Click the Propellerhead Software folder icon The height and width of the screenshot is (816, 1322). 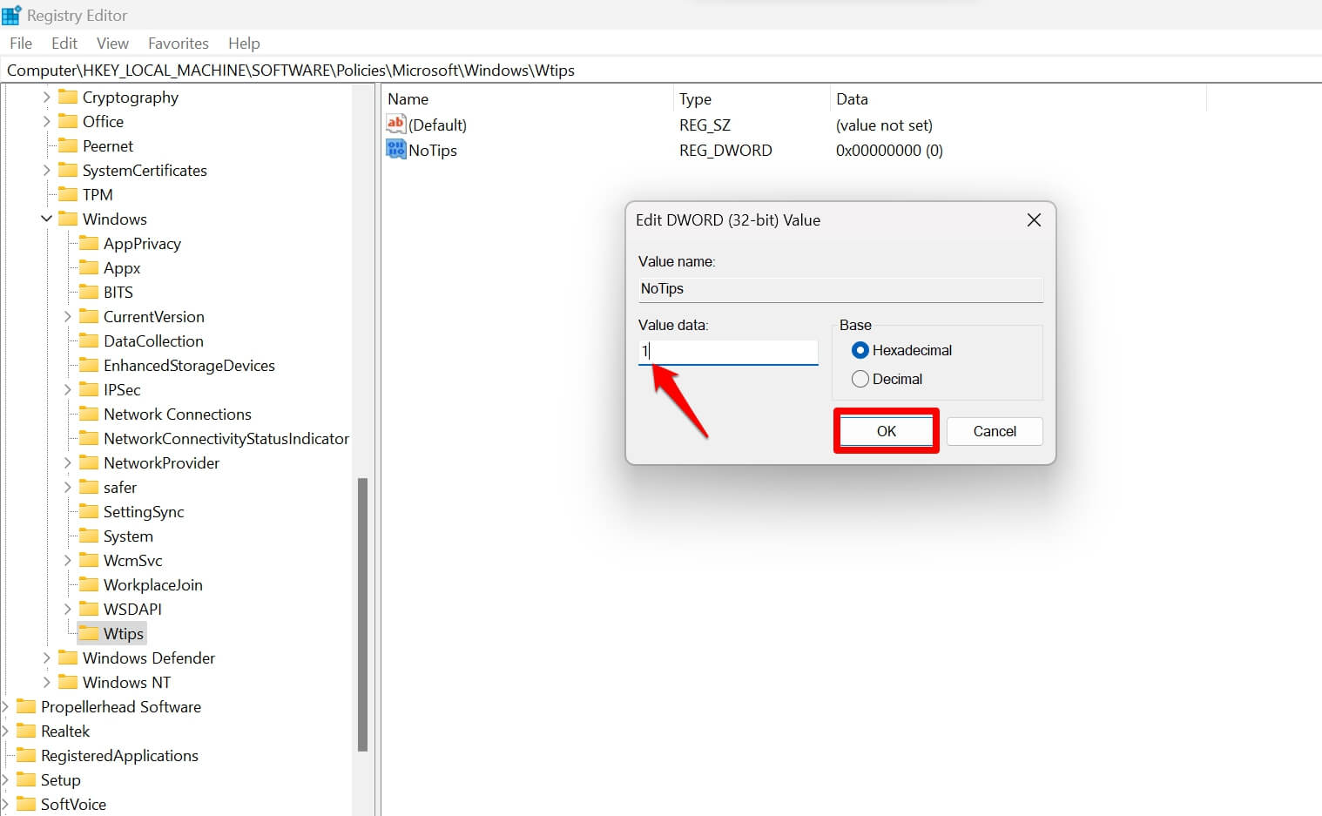click(x=26, y=706)
